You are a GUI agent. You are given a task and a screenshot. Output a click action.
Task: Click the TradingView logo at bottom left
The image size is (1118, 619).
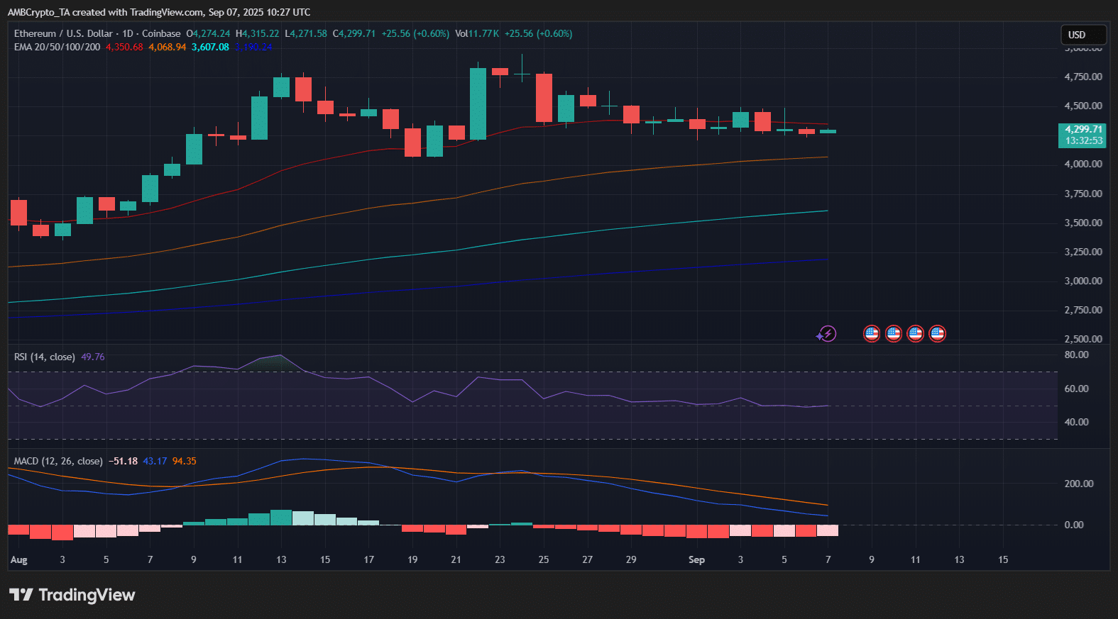[72, 595]
